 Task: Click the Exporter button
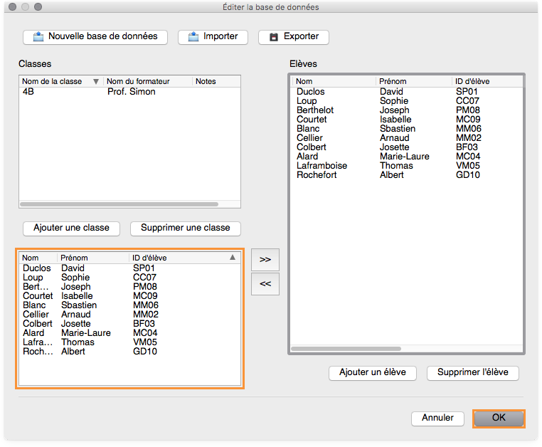click(294, 36)
